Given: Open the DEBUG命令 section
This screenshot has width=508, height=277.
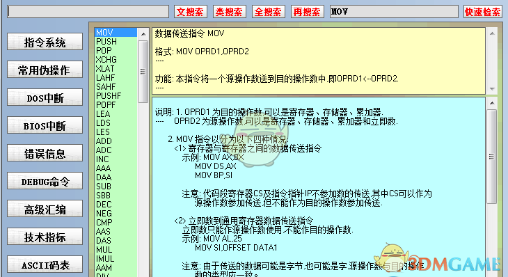Looking at the screenshot, I should tap(45, 181).
